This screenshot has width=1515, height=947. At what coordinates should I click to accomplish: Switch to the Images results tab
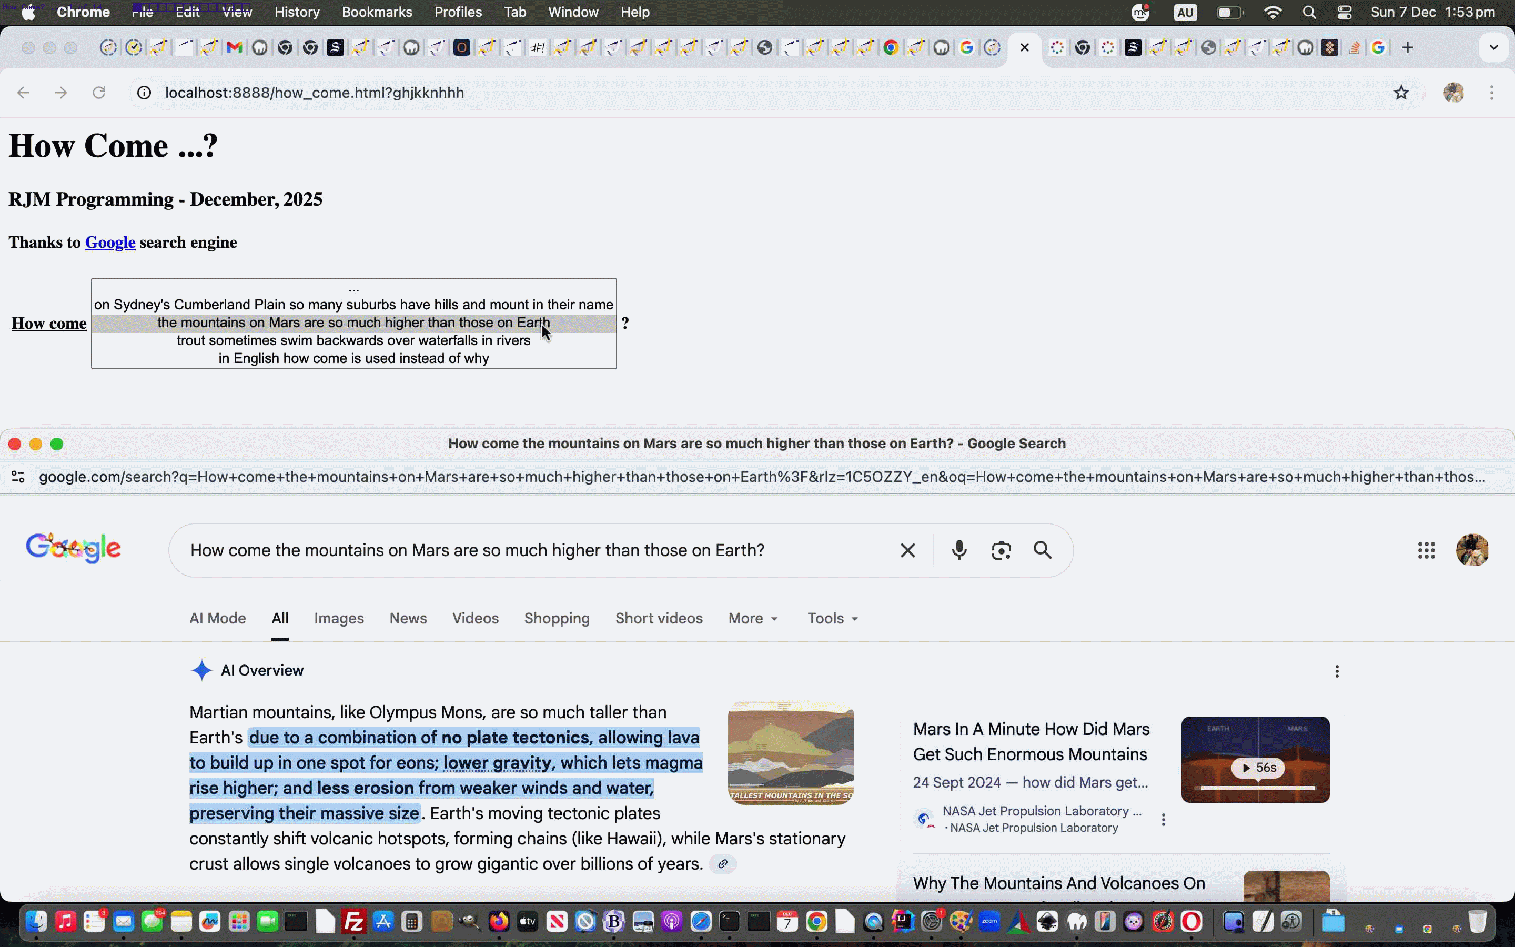pyautogui.click(x=339, y=618)
